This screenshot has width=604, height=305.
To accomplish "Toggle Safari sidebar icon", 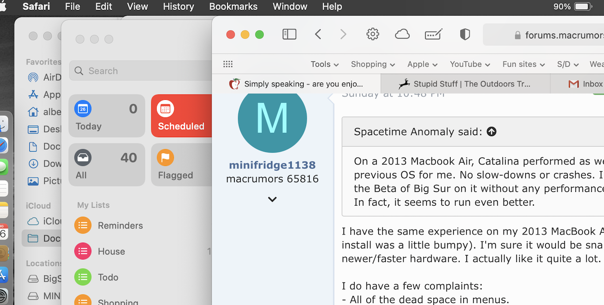I will pyautogui.click(x=289, y=34).
